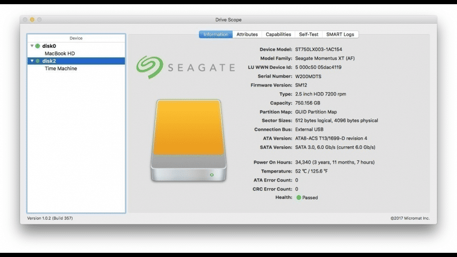The image size is (457, 257).
Task: Collapse the disk0 disclosure triangle
Action: pyautogui.click(x=32, y=46)
